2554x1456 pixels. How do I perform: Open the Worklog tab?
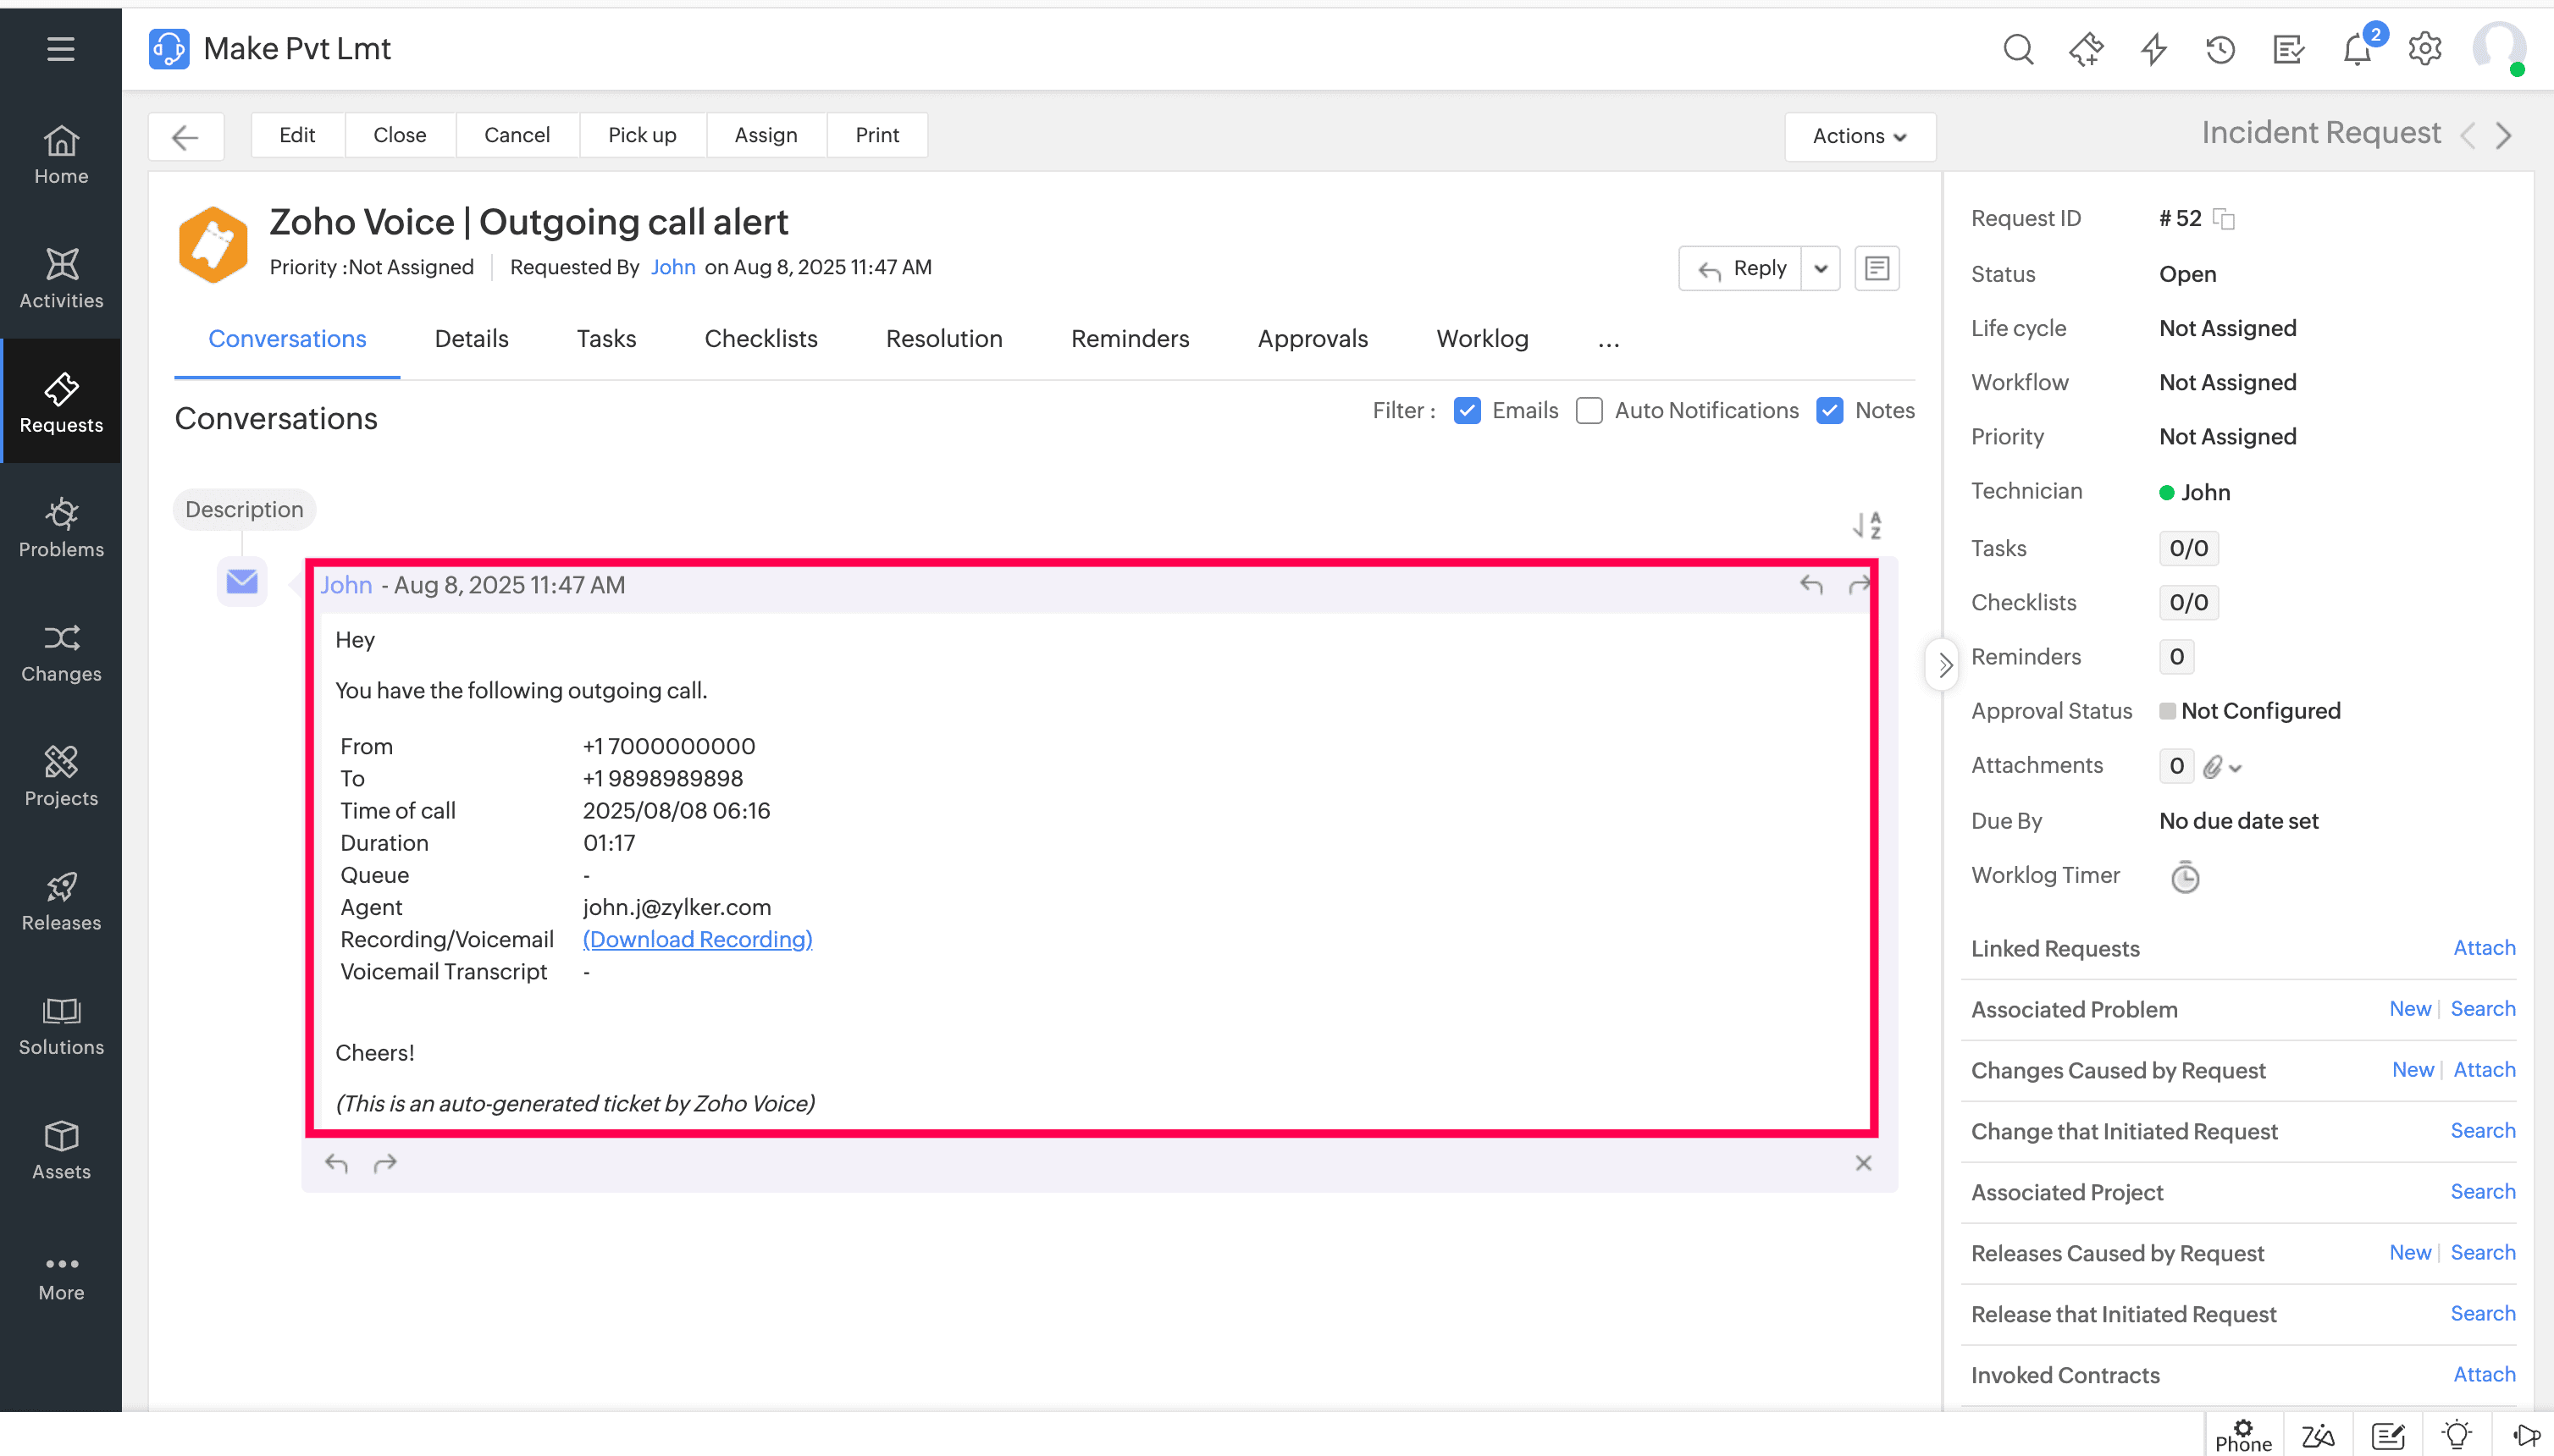point(1482,339)
